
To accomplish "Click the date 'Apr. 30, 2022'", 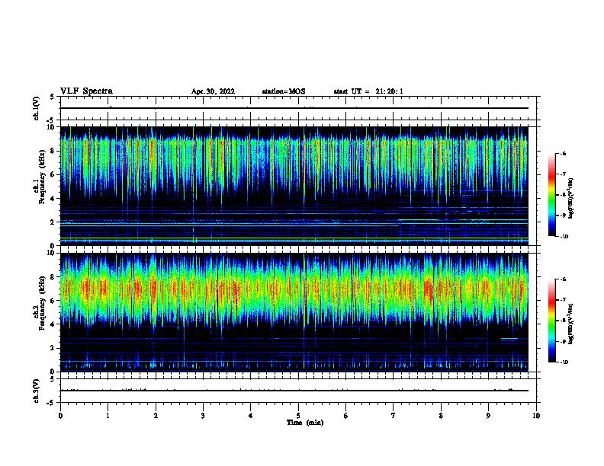I will coord(213,91).
